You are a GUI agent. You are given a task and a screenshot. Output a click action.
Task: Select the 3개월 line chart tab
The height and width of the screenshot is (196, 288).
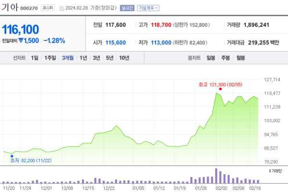[68, 58]
